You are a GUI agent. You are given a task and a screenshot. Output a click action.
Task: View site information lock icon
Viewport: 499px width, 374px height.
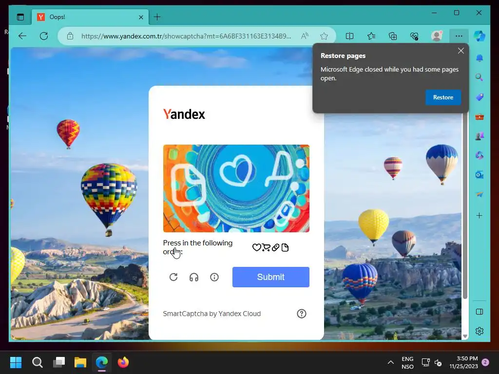tap(70, 36)
